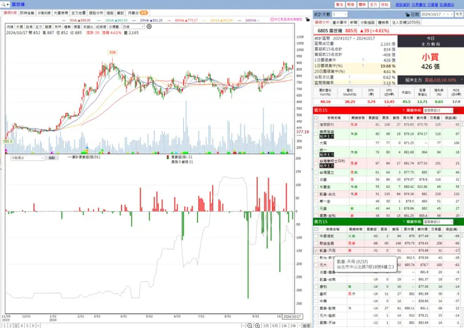The width and height of the screenshot is (464, 328).
Task: Click help icon next to 1日籌碼集中
Action: (364, 60)
